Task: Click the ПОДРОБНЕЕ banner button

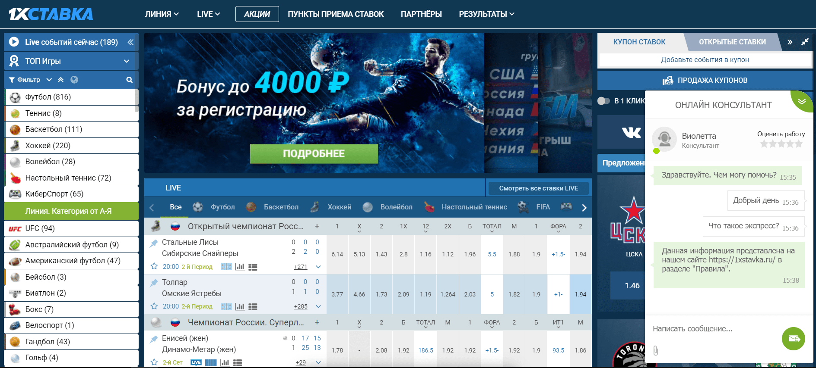Action: point(314,154)
